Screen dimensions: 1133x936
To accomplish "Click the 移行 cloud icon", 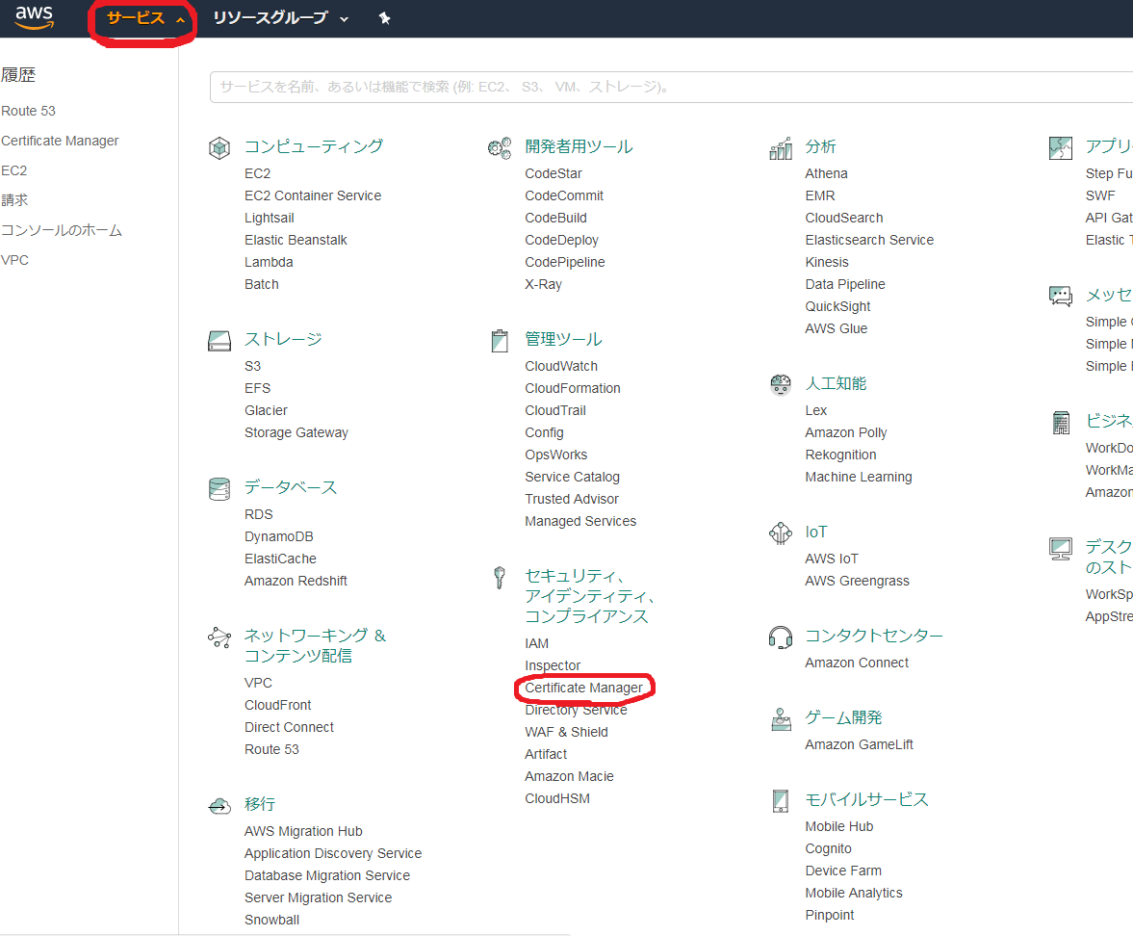I will (219, 805).
